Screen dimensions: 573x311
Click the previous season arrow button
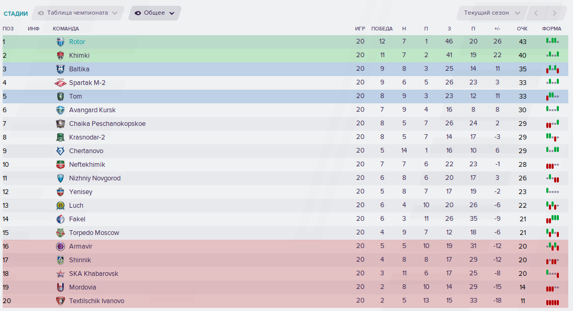(536, 13)
